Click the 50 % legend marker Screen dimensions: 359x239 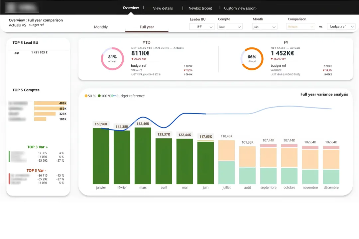[86, 96]
